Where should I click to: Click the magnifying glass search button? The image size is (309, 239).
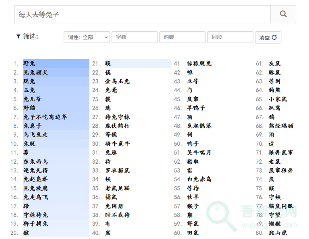click(283, 14)
